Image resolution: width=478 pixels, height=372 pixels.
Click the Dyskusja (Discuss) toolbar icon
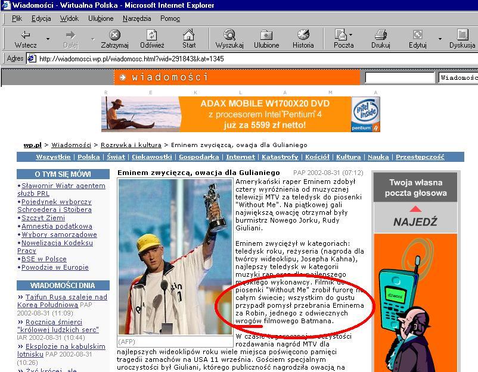click(x=462, y=35)
